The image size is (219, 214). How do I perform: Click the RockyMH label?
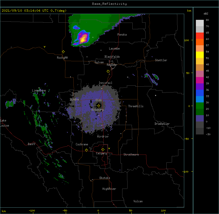point(62,58)
